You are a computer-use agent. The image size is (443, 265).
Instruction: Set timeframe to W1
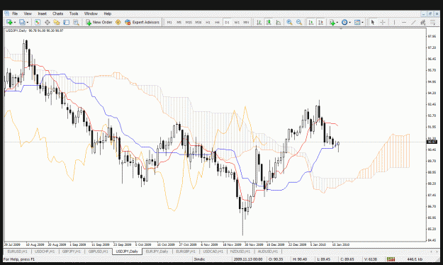tap(237, 22)
